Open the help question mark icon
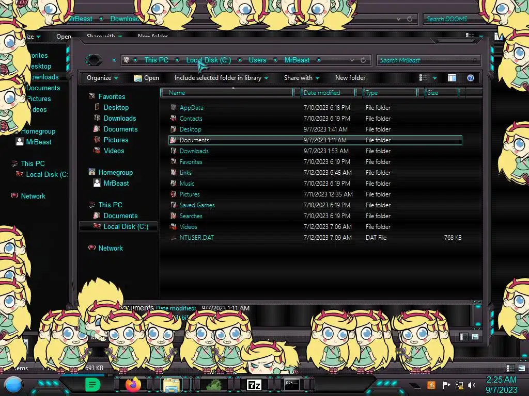Image resolution: width=529 pixels, height=396 pixels. (x=470, y=78)
